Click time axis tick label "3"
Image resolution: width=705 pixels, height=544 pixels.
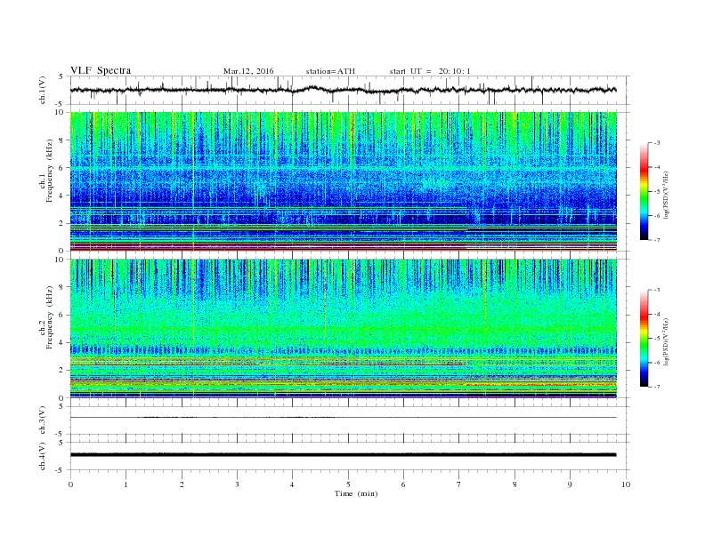coord(237,484)
